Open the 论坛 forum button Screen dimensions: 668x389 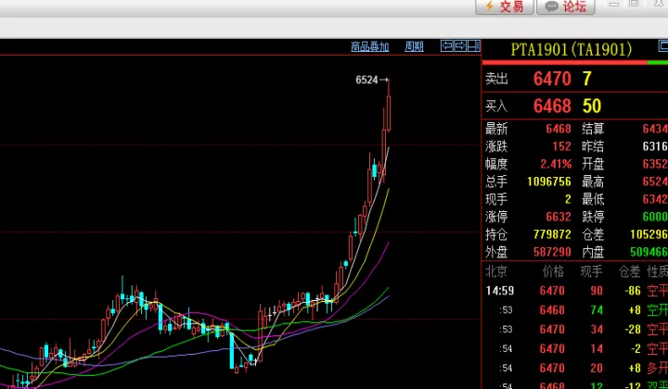click(566, 6)
